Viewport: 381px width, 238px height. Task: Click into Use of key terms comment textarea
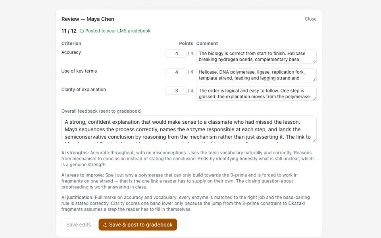(256, 75)
